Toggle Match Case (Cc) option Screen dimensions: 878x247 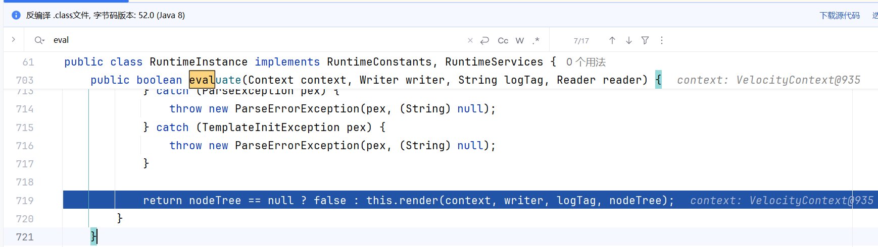point(503,40)
